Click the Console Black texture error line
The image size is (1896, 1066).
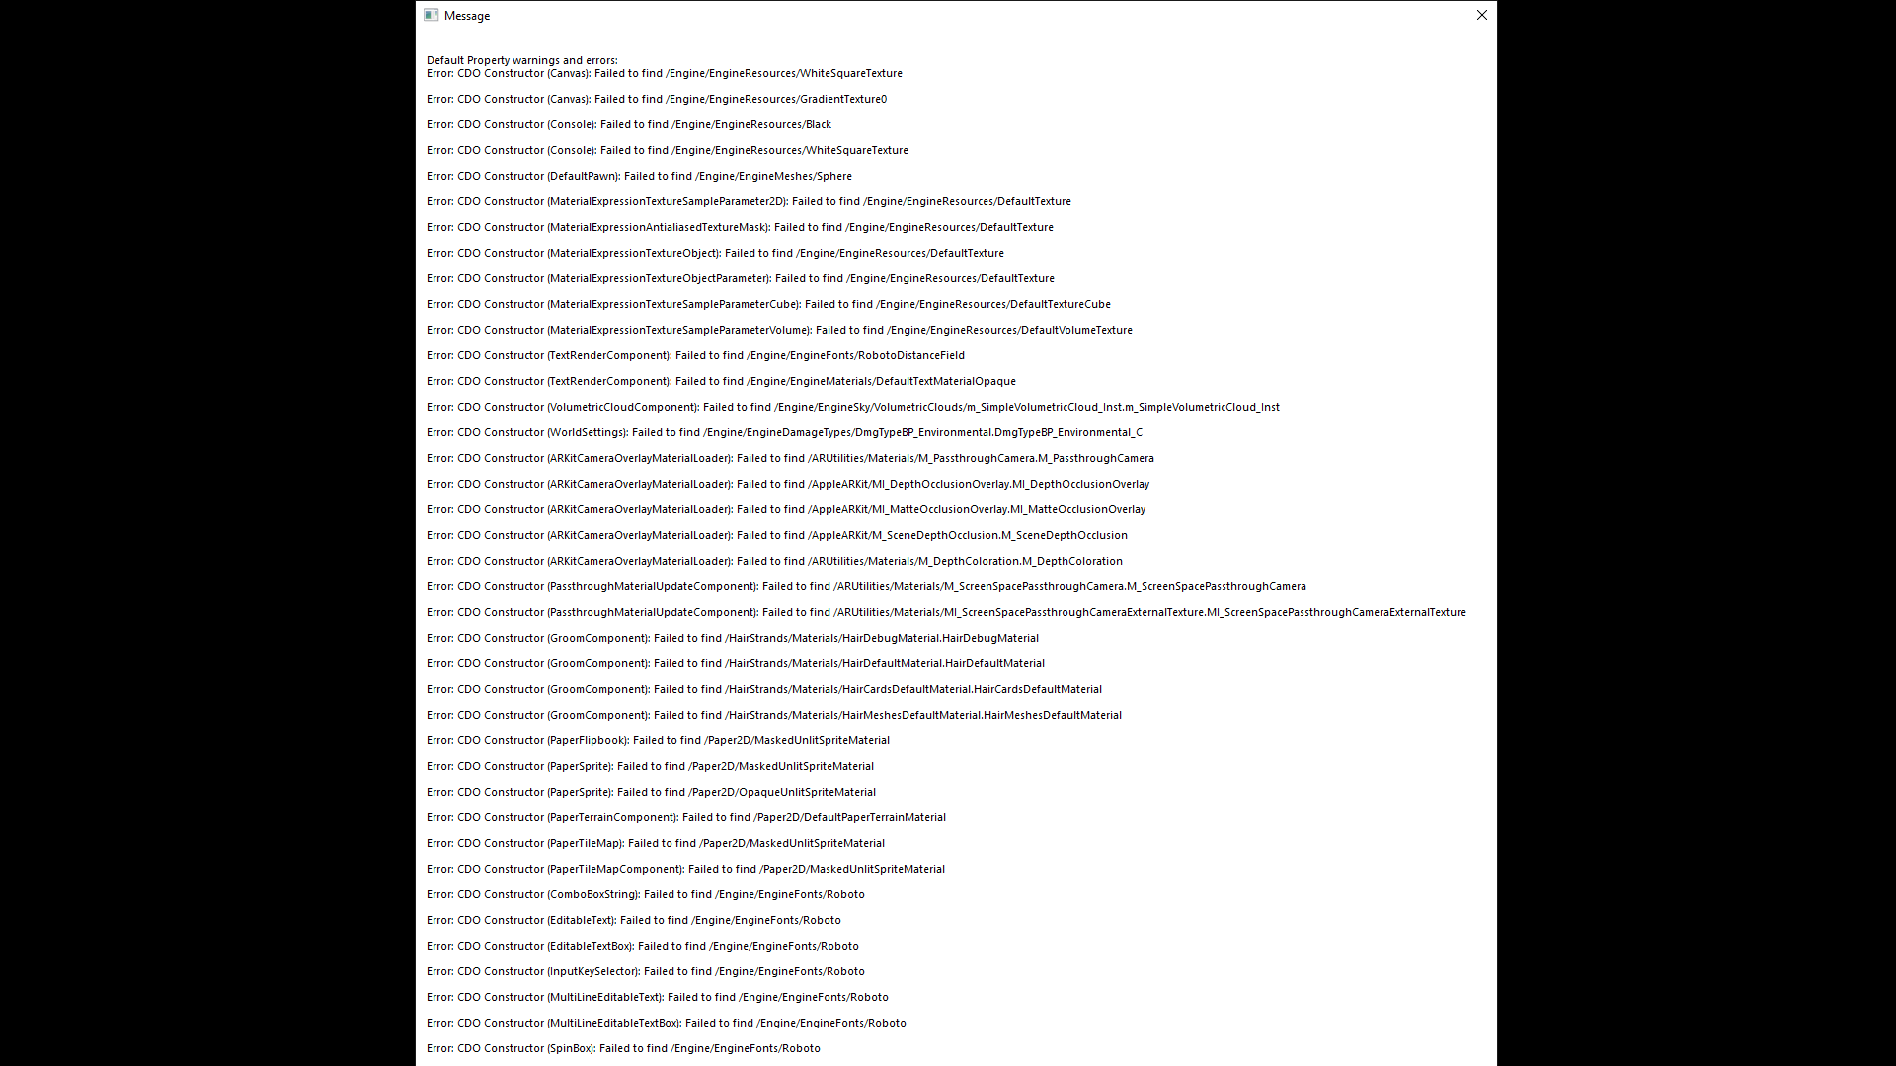click(629, 124)
